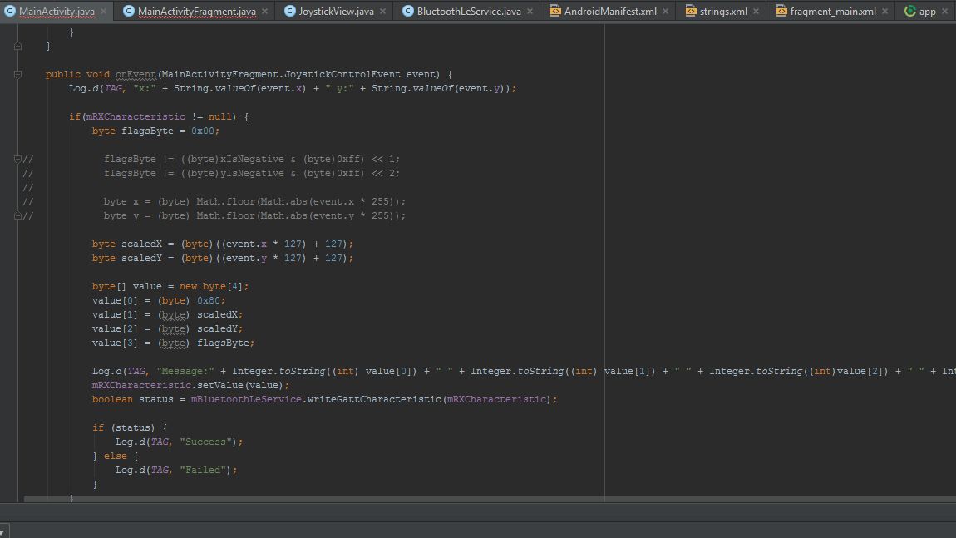The height and width of the screenshot is (538, 956).
Task: Click fold marker at closing brace above onEvent
Action: pyautogui.click(x=17, y=46)
